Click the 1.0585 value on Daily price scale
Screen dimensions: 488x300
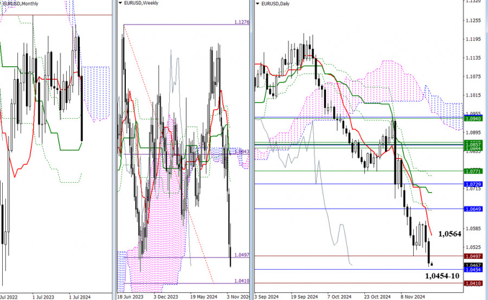click(473, 228)
